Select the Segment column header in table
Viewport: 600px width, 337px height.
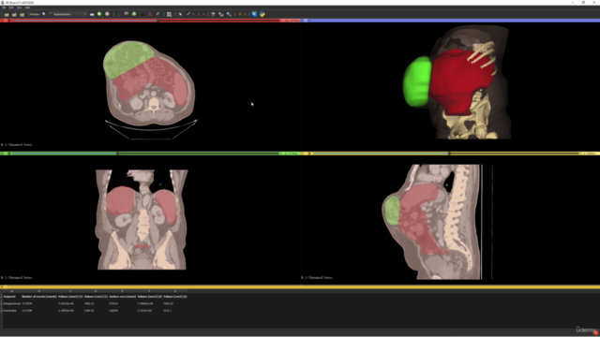[9, 297]
